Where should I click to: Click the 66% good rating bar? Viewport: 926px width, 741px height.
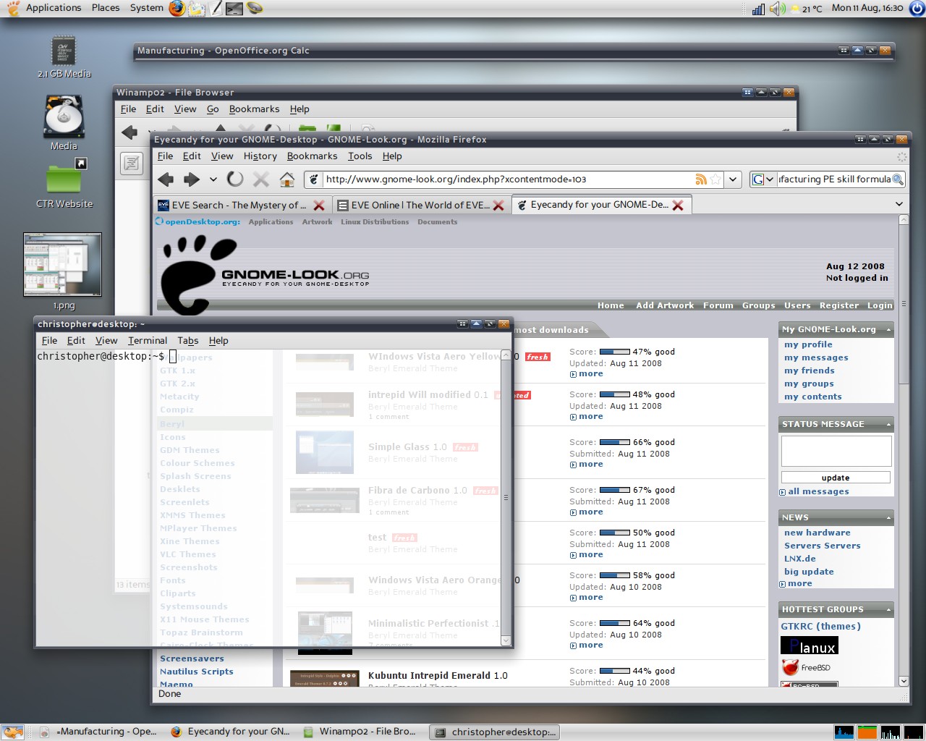click(x=615, y=442)
